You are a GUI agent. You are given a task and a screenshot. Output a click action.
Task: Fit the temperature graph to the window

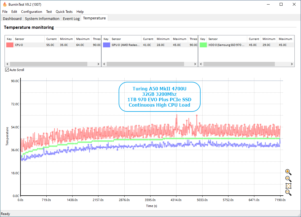(288, 186)
